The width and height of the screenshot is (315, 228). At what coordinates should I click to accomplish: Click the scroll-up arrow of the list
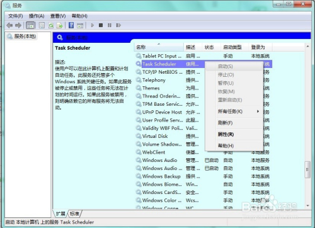click(307, 46)
